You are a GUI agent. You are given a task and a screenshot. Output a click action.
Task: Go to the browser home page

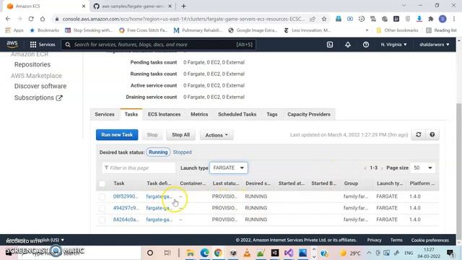43,19
